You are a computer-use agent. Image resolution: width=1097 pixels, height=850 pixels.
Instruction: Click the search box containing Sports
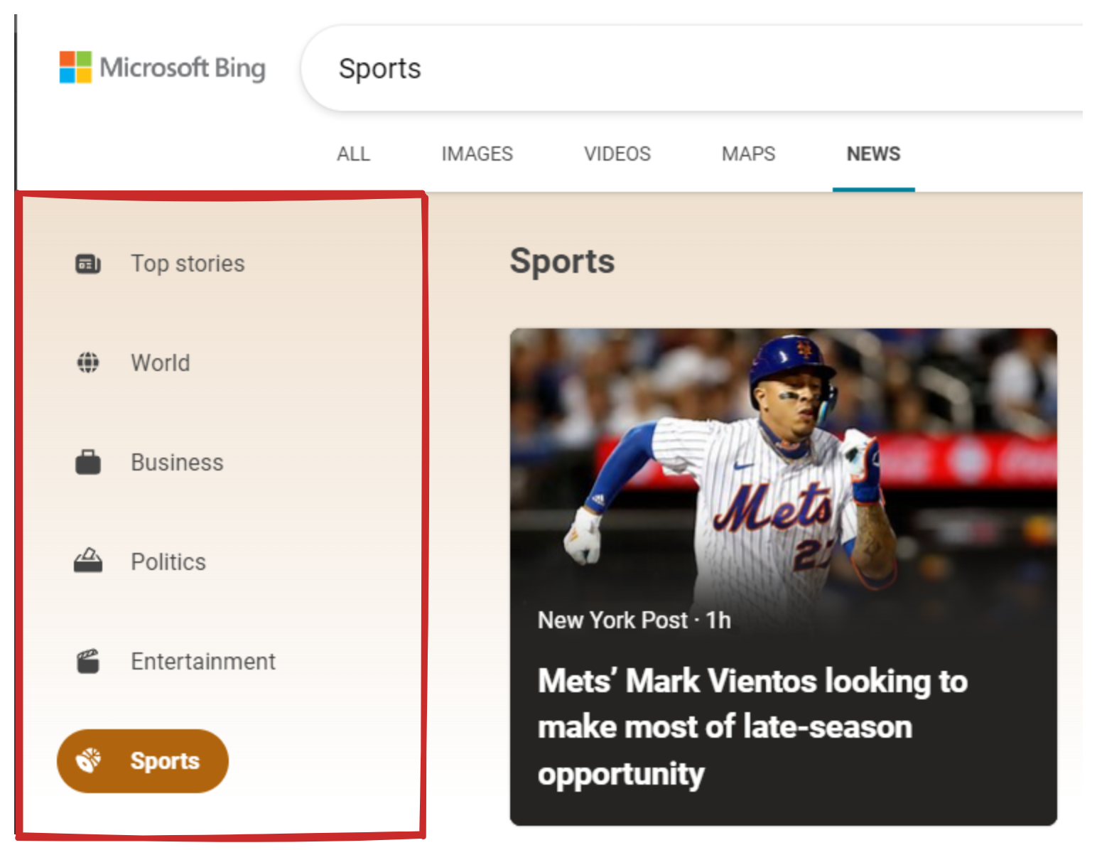(x=693, y=68)
